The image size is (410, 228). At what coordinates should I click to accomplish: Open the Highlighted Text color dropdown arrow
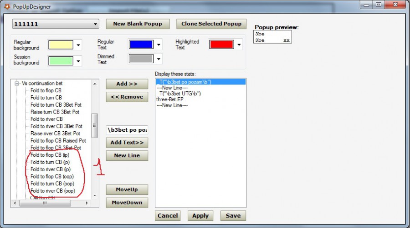(x=240, y=45)
